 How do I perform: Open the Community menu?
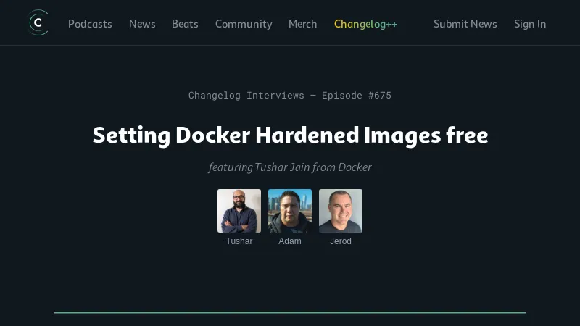coord(244,24)
